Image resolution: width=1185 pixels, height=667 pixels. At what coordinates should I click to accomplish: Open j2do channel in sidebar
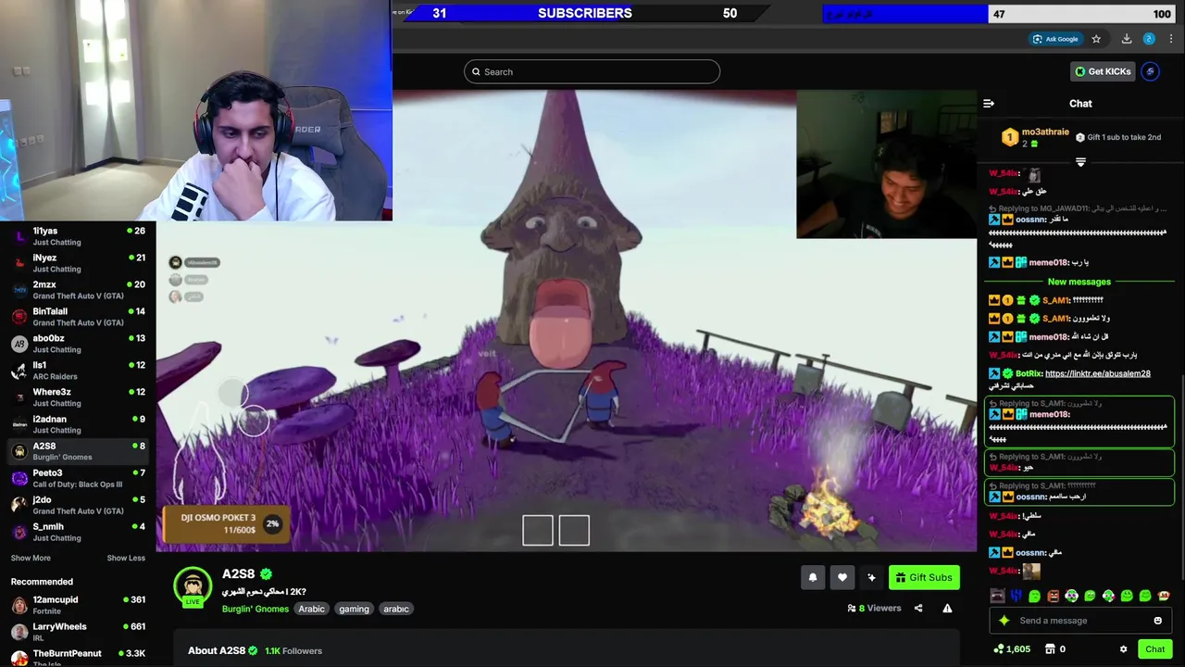[x=78, y=505]
